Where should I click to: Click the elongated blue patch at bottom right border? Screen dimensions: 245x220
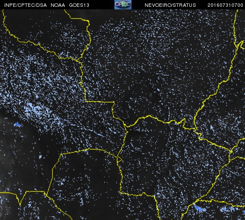[199, 208]
